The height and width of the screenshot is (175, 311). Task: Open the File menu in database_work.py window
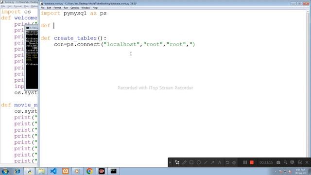click(x=43, y=8)
